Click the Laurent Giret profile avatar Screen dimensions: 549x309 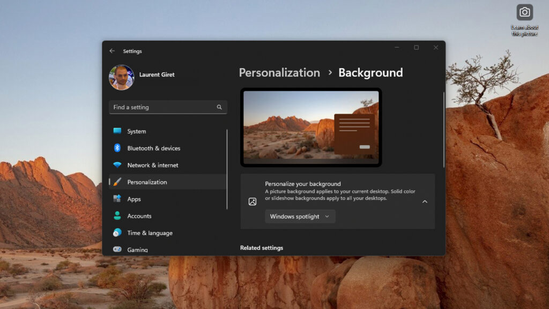[121, 77]
